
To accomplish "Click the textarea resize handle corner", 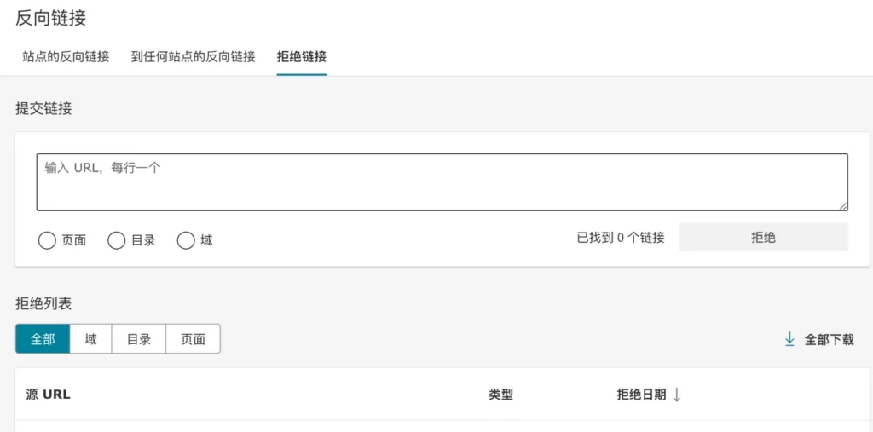I will pos(843,205).
